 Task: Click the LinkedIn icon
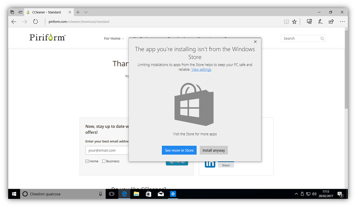210,164
